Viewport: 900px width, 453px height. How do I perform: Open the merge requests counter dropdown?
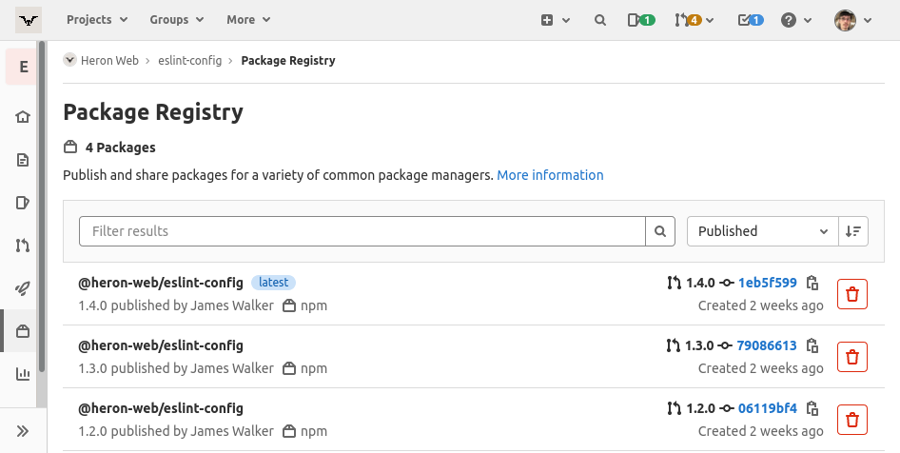pyautogui.click(x=694, y=20)
